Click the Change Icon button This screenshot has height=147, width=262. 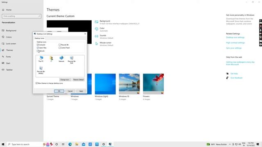[x=65, y=80]
